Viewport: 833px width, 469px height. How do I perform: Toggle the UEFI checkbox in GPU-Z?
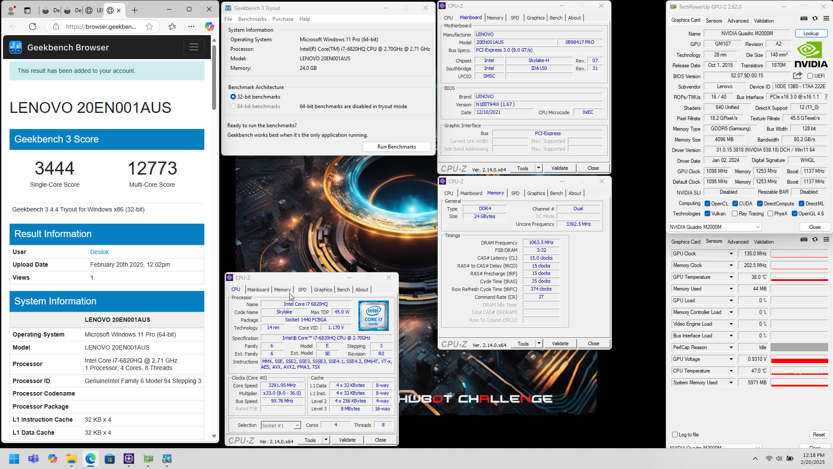810,76
